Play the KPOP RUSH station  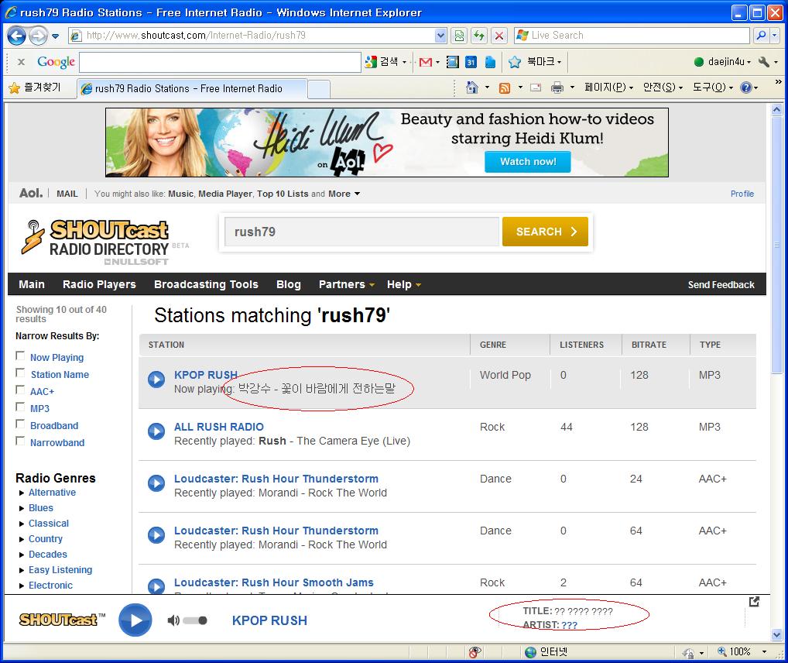(x=156, y=380)
